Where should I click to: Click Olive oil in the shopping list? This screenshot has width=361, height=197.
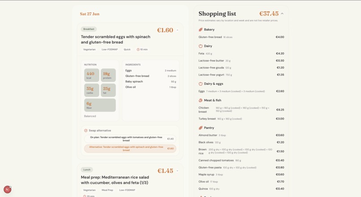pos(241,182)
